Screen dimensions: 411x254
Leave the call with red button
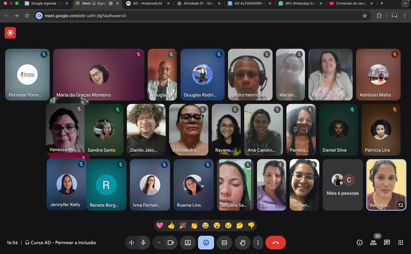point(275,242)
